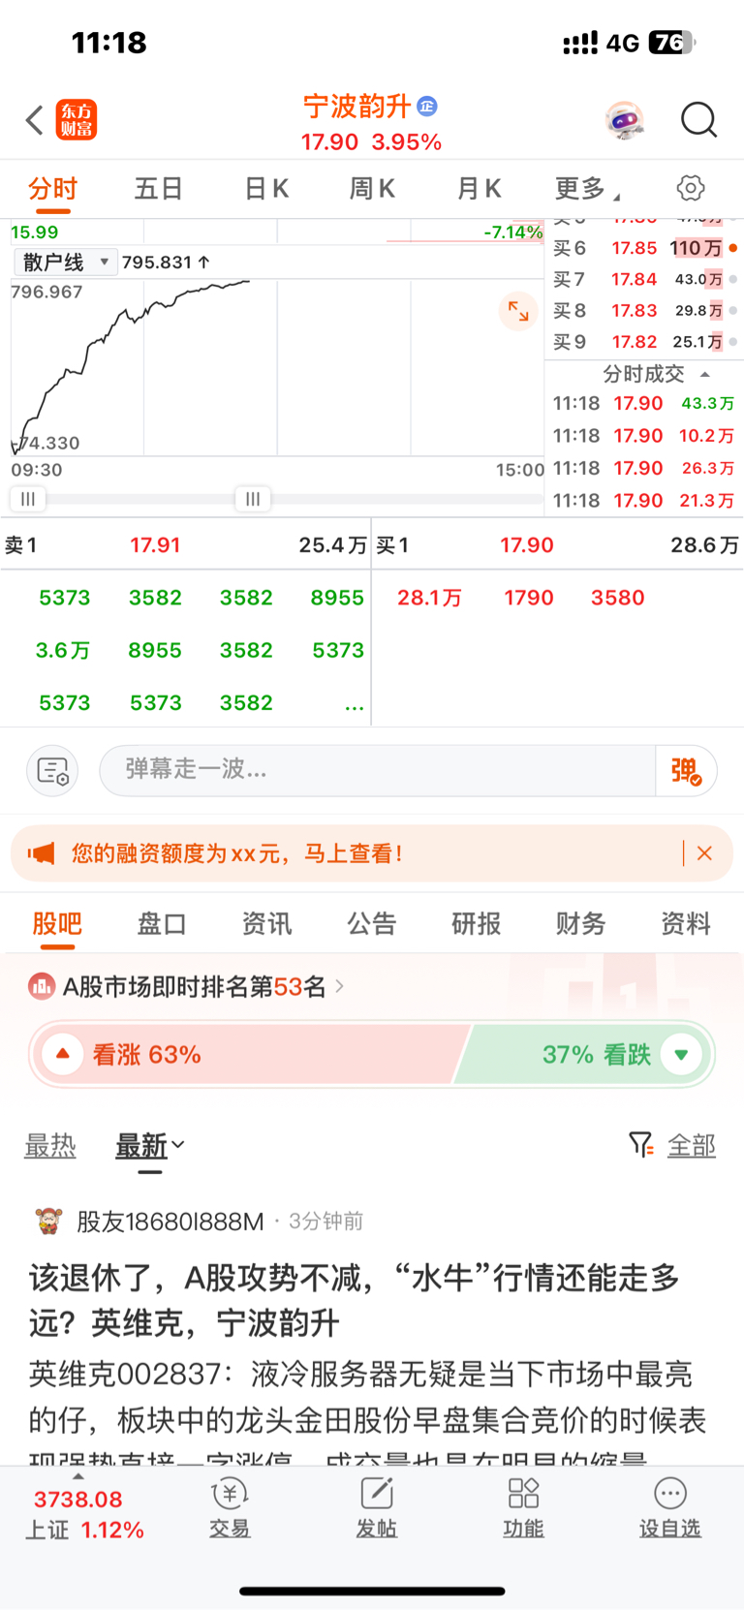This screenshot has width=744, height=1610.
Task: Tap trade record 17.90 10.2万
Action: pyautogui.click(x=644, y=436)
